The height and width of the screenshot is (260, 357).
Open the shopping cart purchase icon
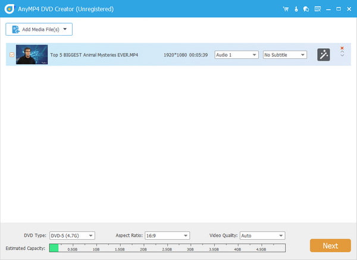(286, 9)
